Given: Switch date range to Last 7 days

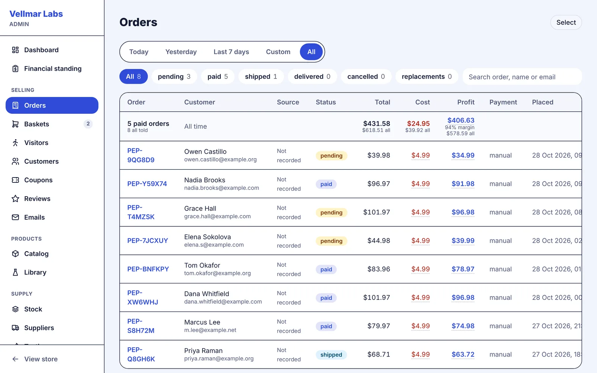Looking at the screenshot, I should coord(231,52).
